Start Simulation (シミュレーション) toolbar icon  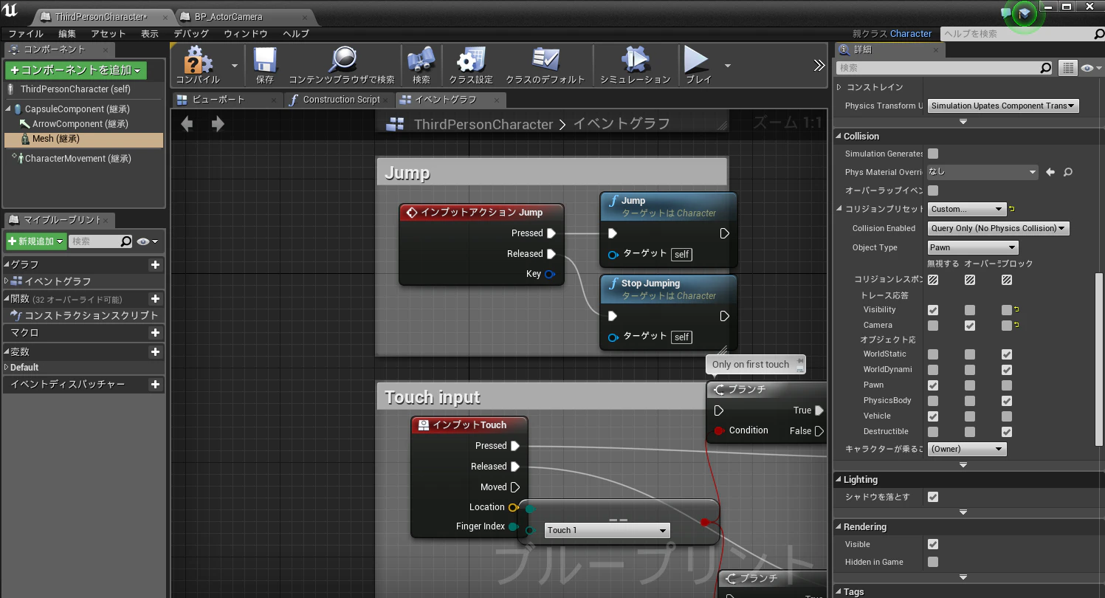[x=635, y=61]
